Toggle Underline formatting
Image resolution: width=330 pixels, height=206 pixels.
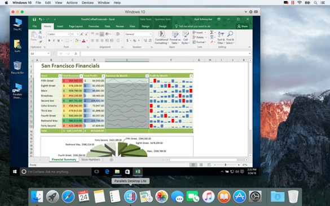59,41
